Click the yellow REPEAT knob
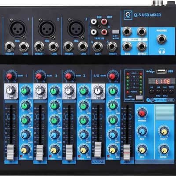Image resolution: width=176 pixels, height=176 pixels. [164, 150]
